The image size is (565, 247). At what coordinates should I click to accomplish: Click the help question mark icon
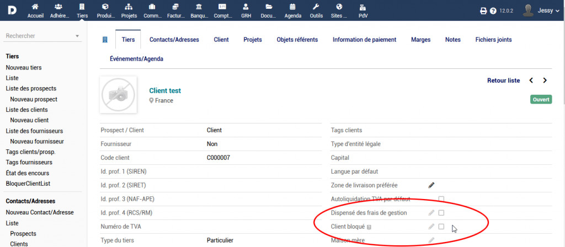tap(493, 11)
